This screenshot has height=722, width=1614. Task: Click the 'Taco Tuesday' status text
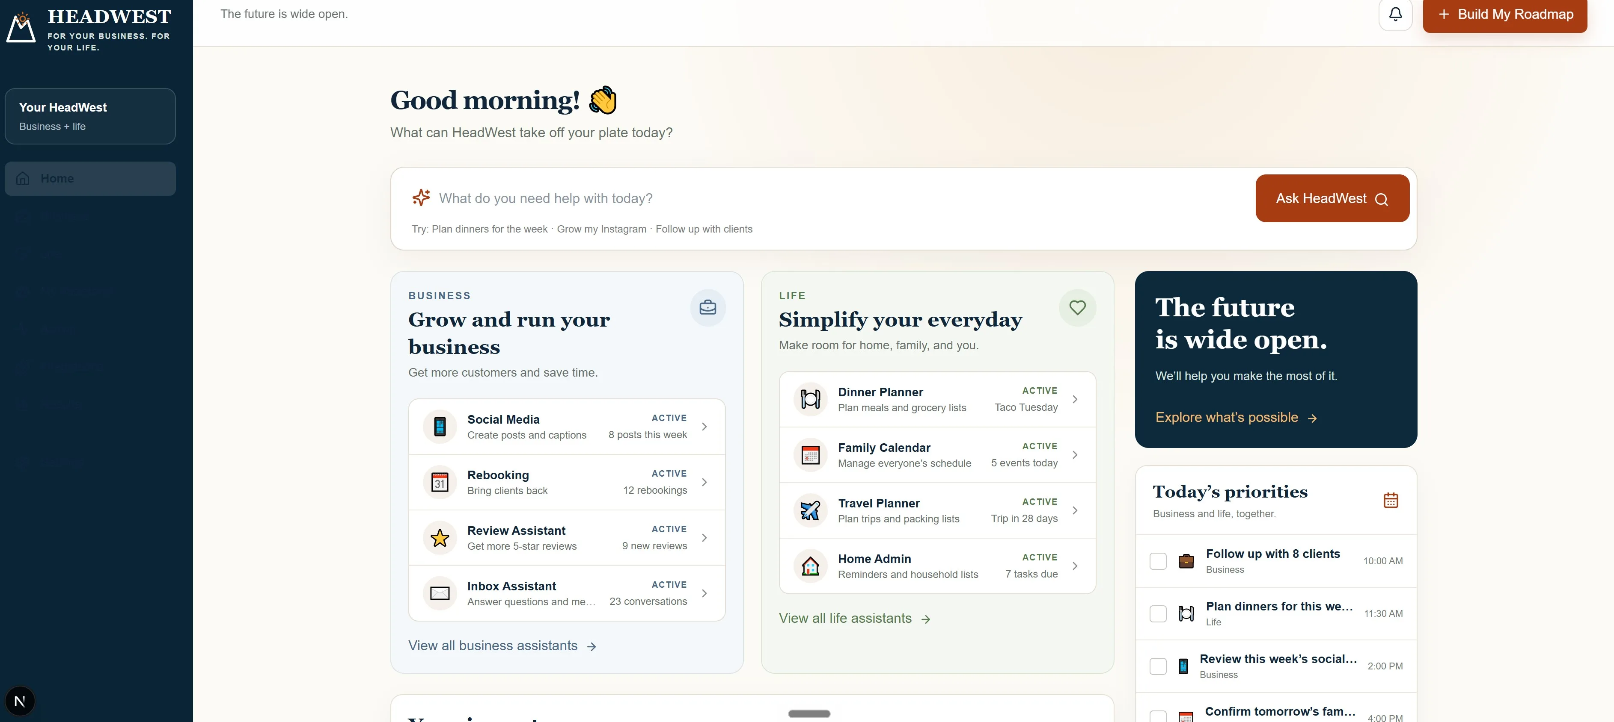(1025, 407)
